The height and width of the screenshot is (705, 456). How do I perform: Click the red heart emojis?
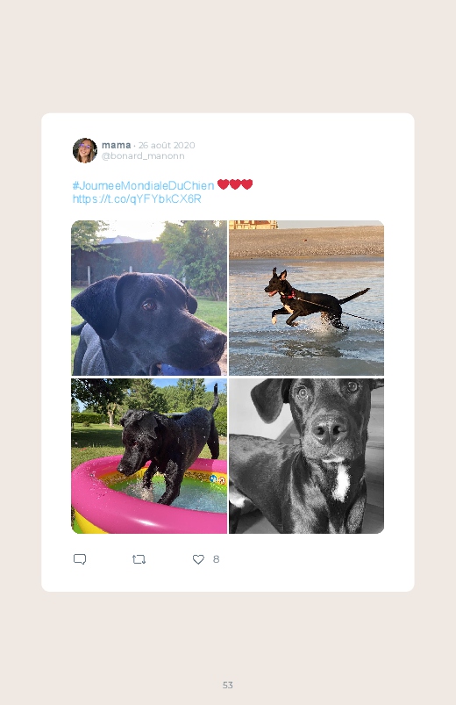click(x=235, y=184)
